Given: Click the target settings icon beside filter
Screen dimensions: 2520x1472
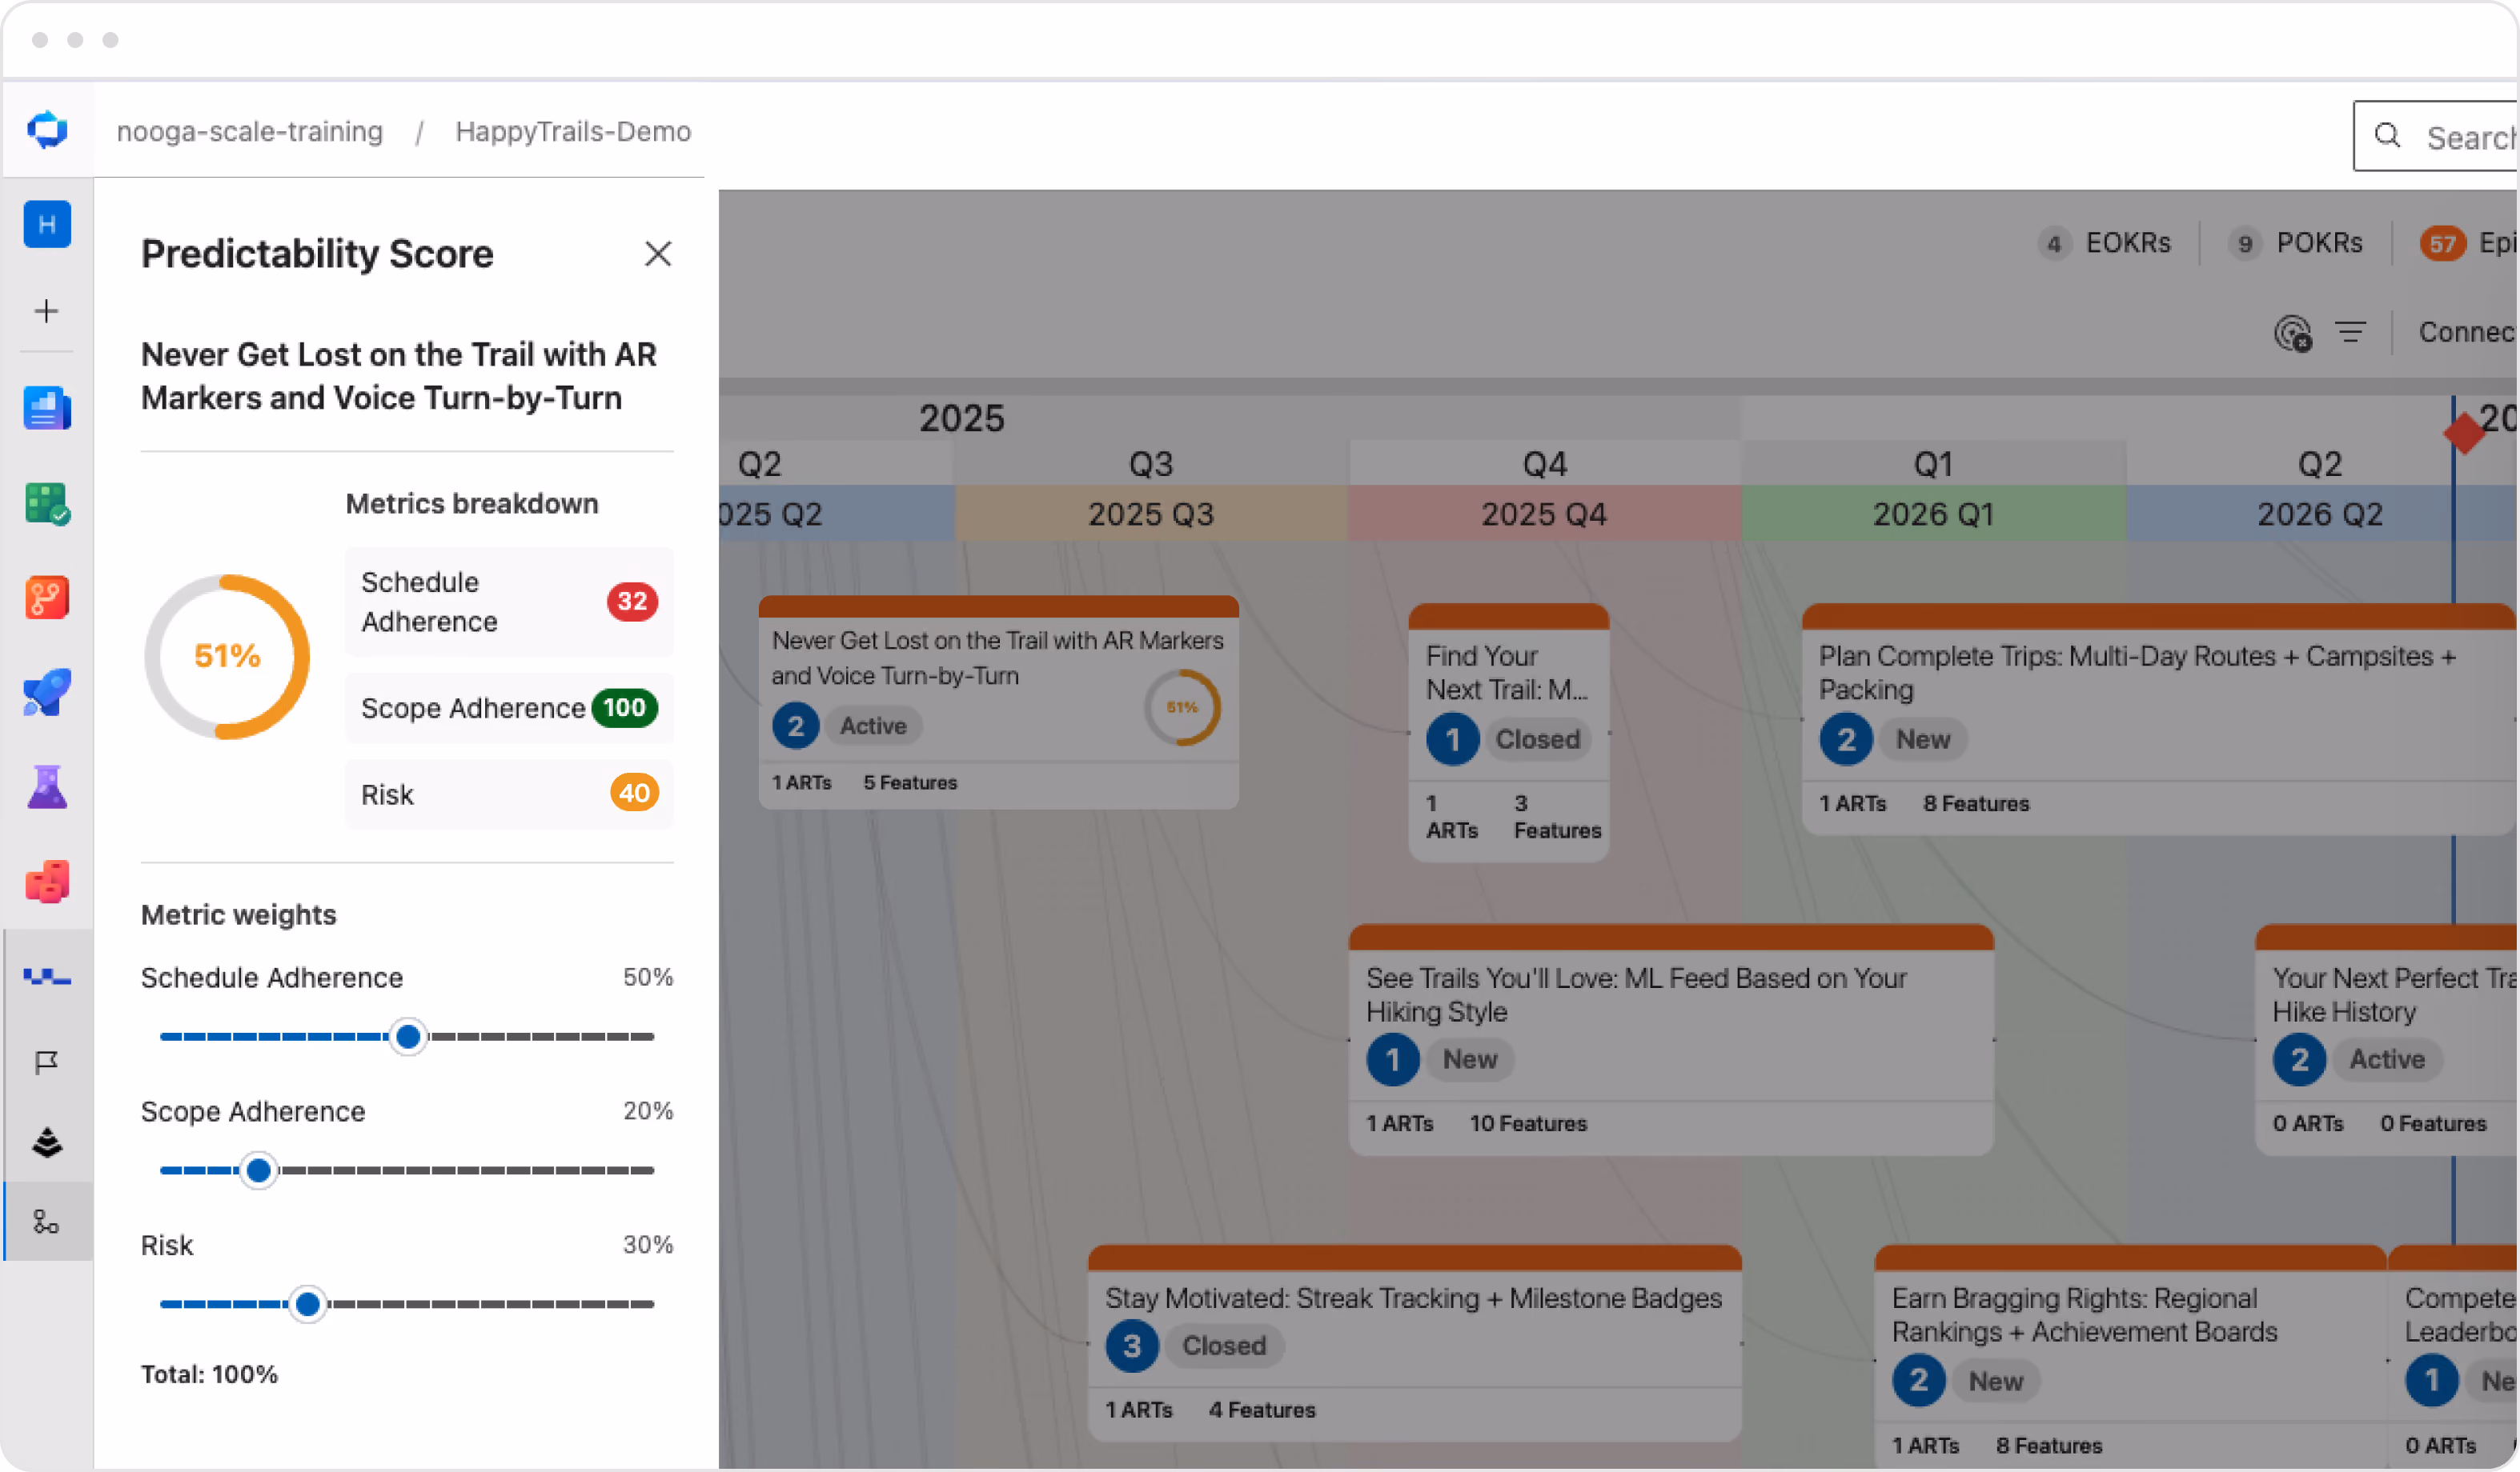Looking at the screenshot, I should [2293, 333].
